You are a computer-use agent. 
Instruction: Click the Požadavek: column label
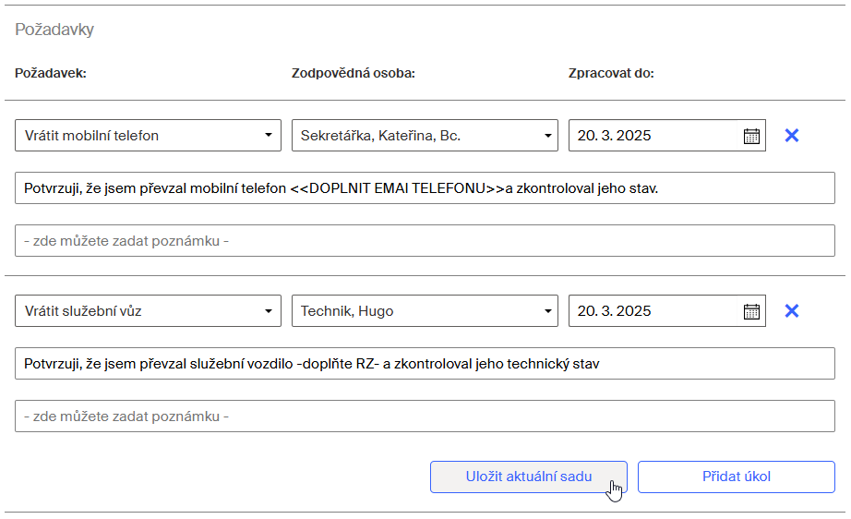[x=51, y=73]
